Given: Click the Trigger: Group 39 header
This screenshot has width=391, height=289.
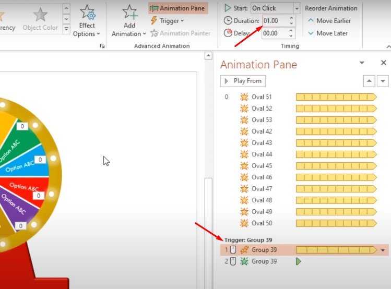Looking at the screenshot, I should coord(248,240).
